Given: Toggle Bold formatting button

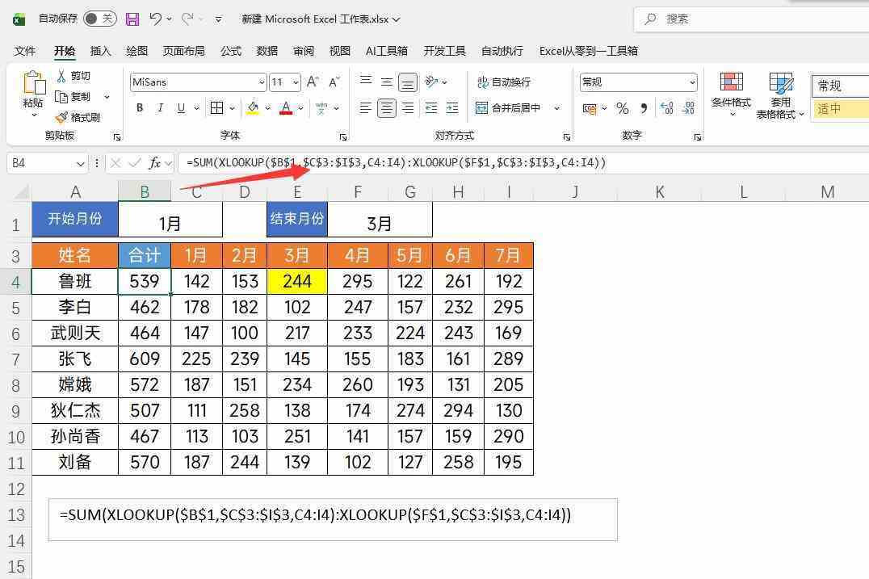Looking at the screenshot, I should [x=140, y=108].
